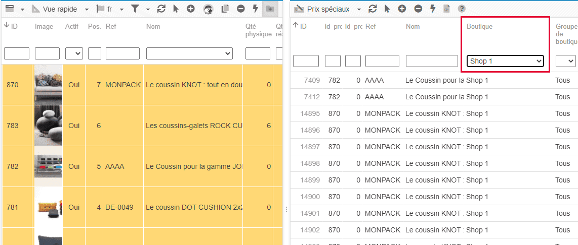Click the CSV export icon in Prix spéciaux toolbar
Image resolution: width=578 pixels, height=245 pixels.
coord(447,9)
